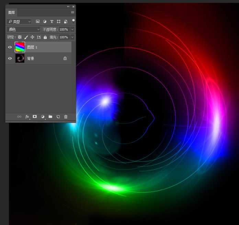Filter layers by type (T) icon
Image resolution: width=239 pixels, height=225 pixels.
click(x=52, y=22)
